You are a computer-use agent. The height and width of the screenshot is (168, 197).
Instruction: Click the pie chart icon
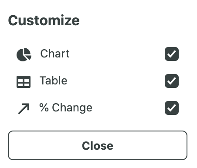[x=24, y=54]
